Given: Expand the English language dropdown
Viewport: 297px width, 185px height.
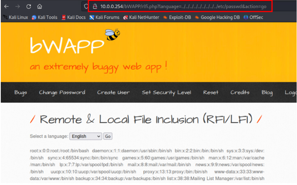Looking at the screenshot, I should (x=86, y=136).
